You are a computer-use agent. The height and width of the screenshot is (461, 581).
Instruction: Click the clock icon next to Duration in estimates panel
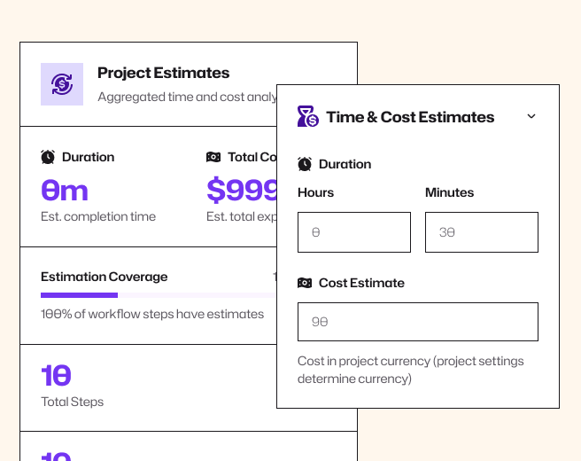tap(305, 164)
